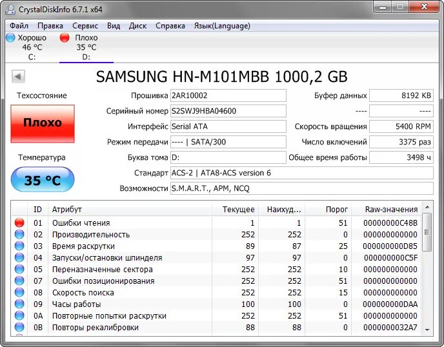The width and height of the screenshot is (444, 347).
Task: Click blue status dot for attribute 0B
Action: [x=19, y=327]
